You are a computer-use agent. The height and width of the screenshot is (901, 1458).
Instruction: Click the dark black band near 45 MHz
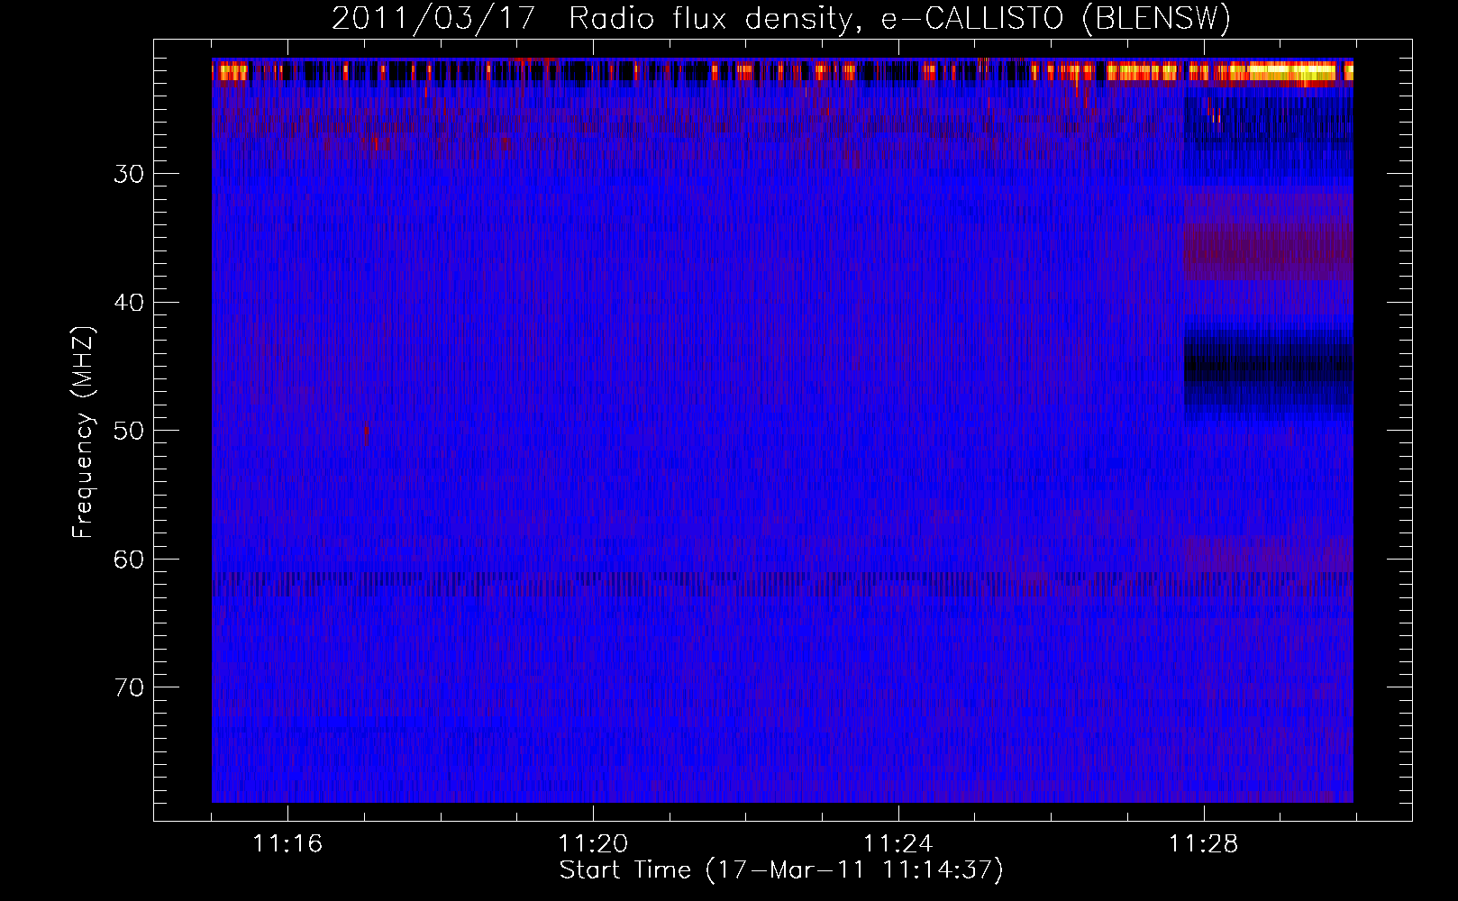click(1268, 367)
